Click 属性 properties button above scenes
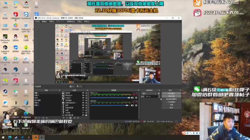The width and height of the screenshot is (250, 140). [72, 86]
